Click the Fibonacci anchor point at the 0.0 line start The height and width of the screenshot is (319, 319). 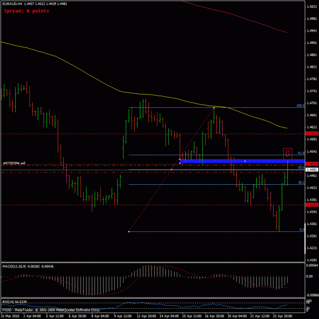click(x=129, y=232)
